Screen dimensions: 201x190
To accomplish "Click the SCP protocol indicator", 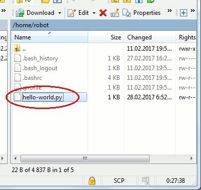I will tap(119, 181).
